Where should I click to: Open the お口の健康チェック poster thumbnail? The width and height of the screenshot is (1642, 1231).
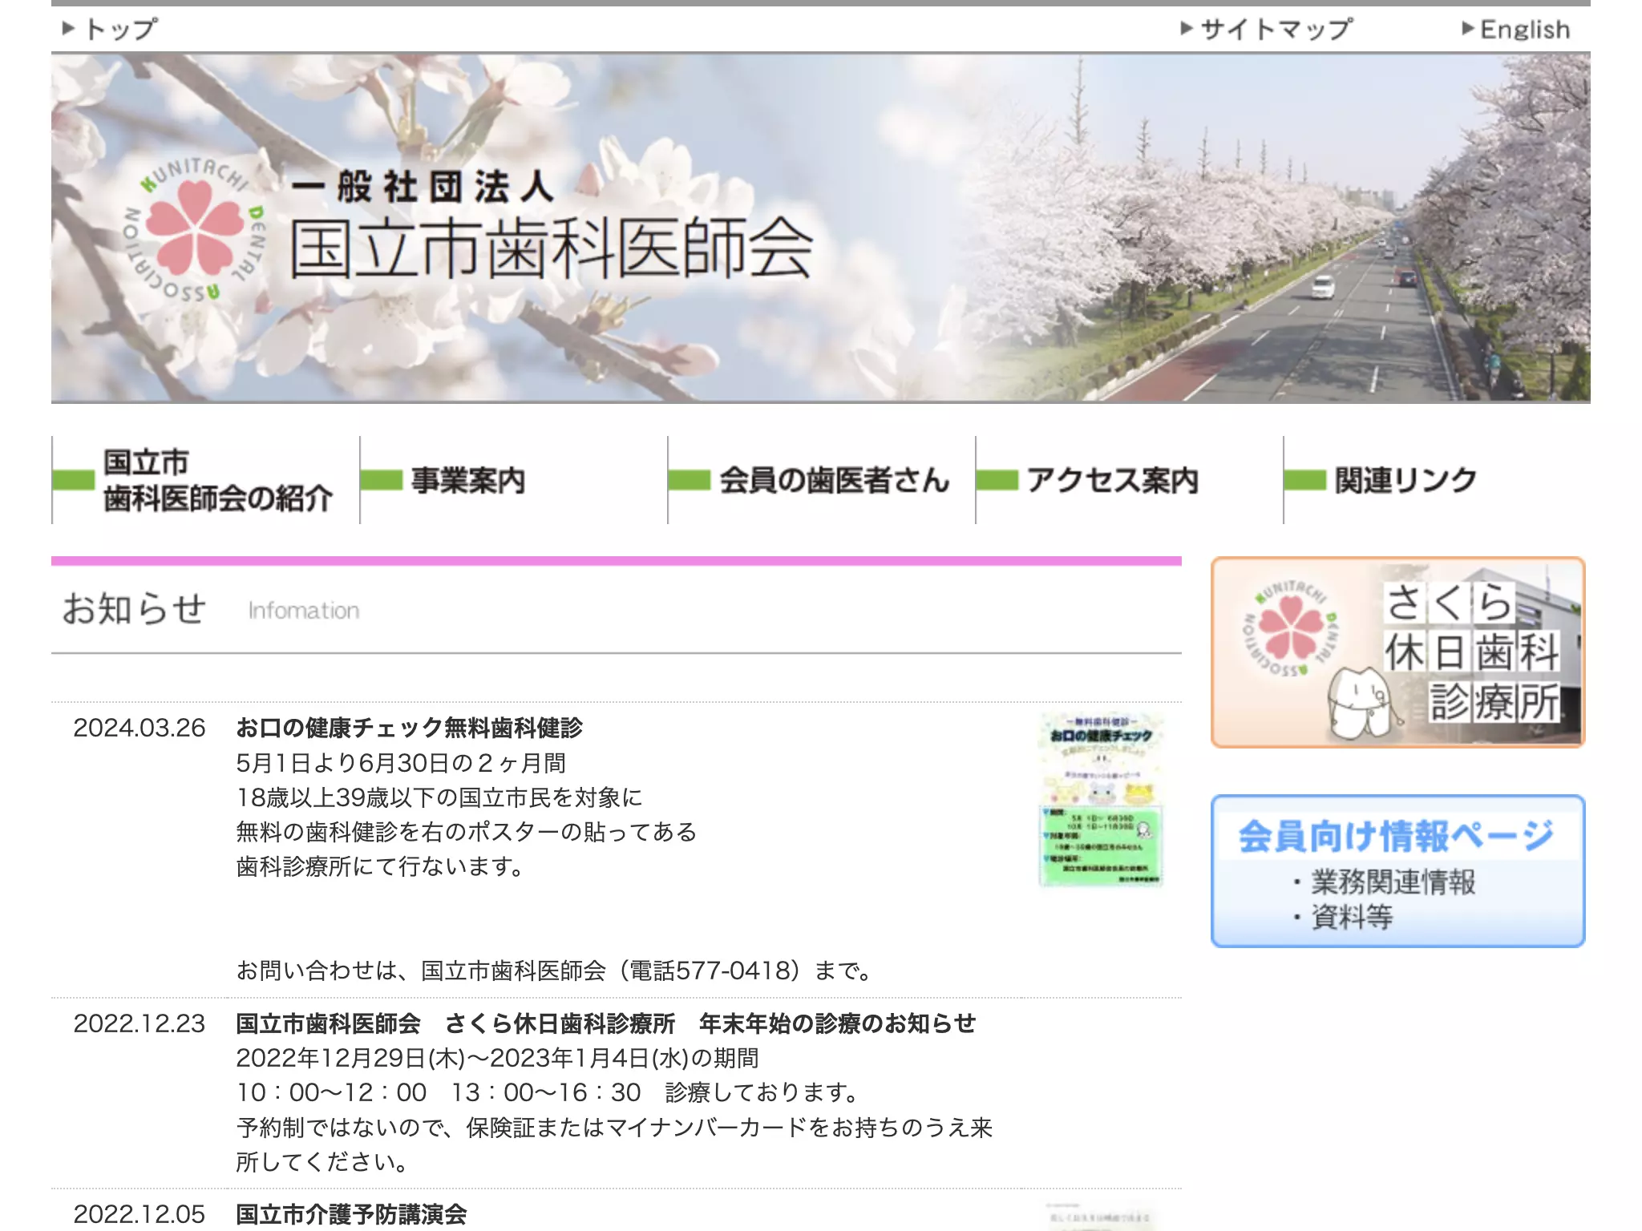[1101, 800]
